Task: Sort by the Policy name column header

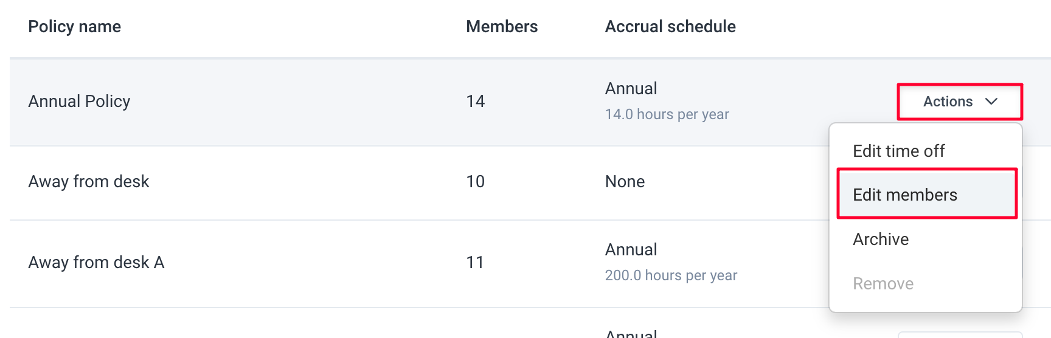Action: click(x=75, y=27)
